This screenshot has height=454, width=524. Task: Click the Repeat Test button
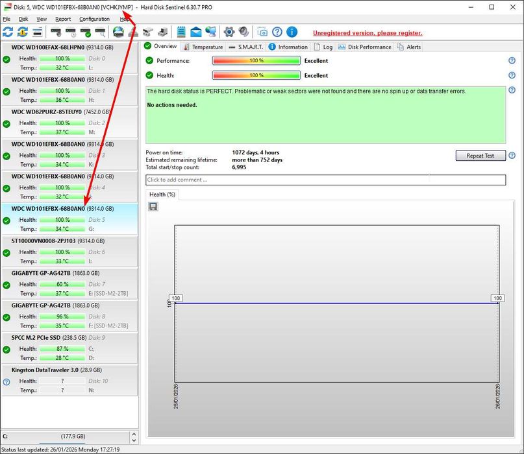pyautogui.click(x=480, y=156)
